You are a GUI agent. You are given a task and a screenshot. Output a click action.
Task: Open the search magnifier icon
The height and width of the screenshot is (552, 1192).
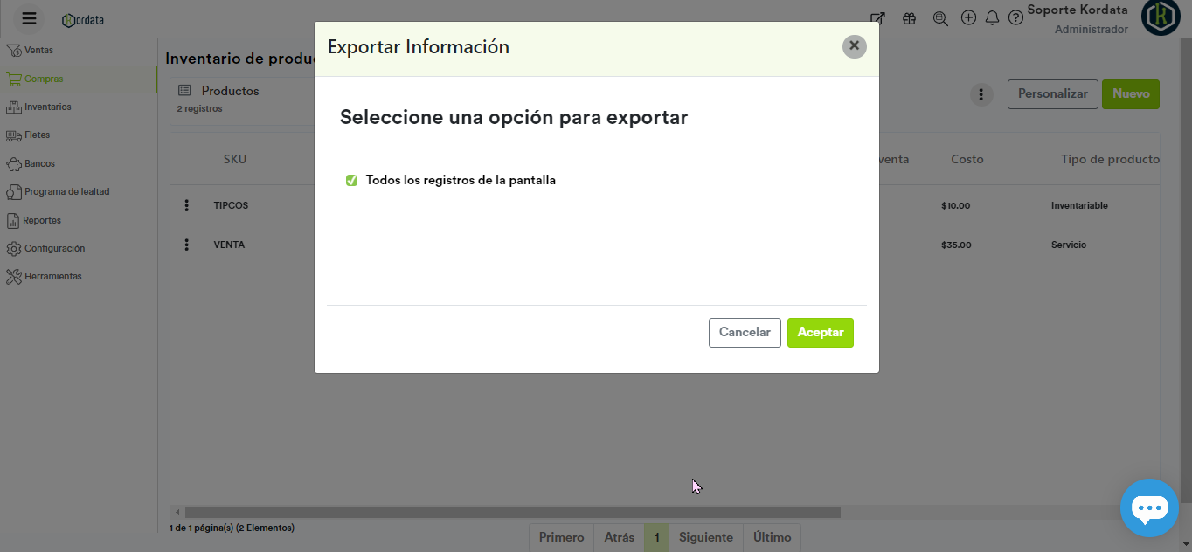coord(940,18)
